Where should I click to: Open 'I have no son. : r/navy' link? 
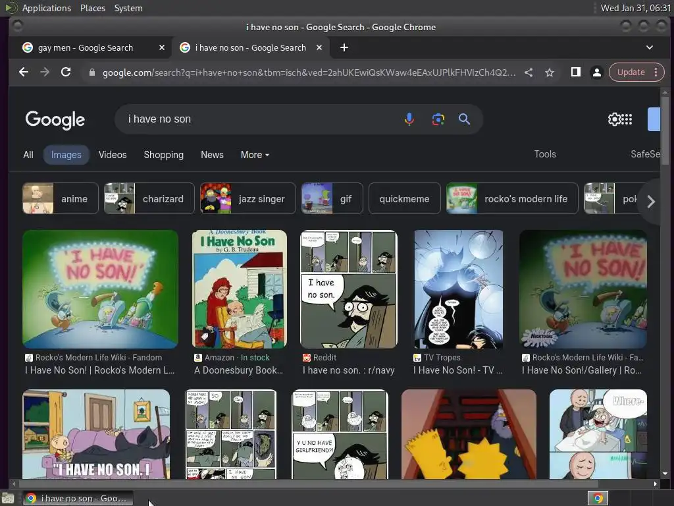coord(349,370)
